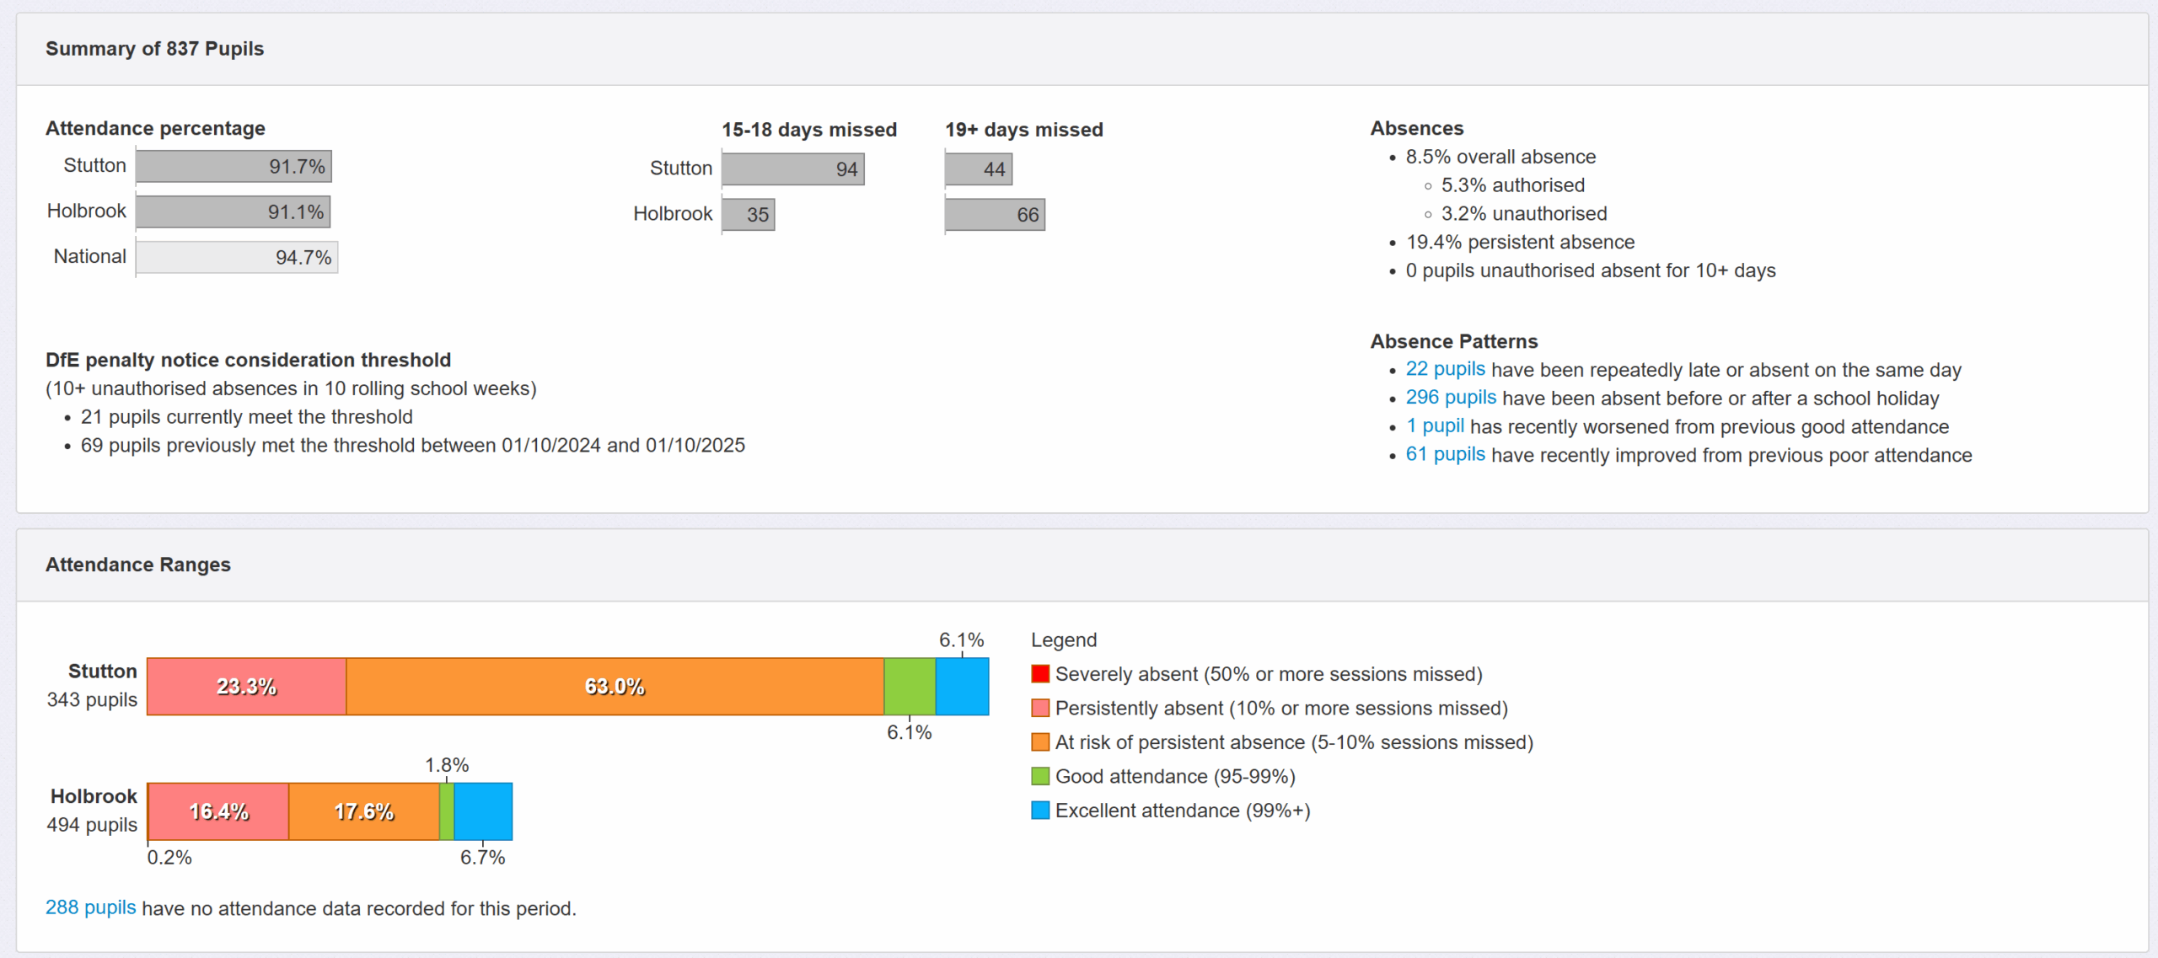
Task: Open the 22 pupils link
Action: pyautogui.click(x=1445, y=369)
